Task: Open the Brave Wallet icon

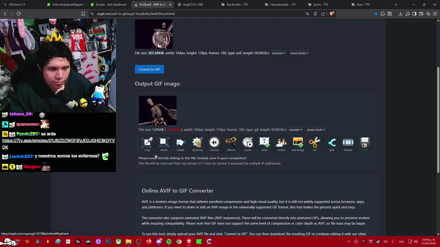Action: coord(421,14)
